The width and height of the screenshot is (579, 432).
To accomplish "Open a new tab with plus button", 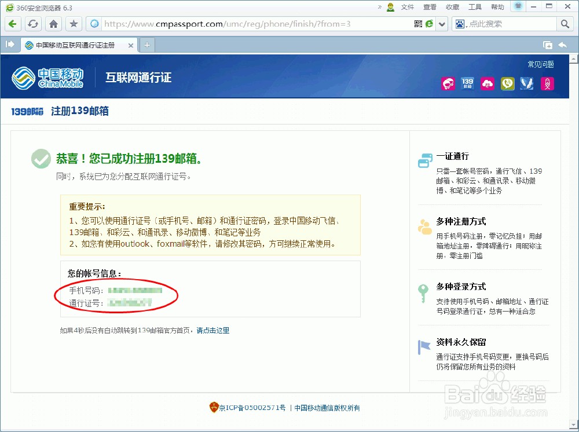I will pos(147,45).
